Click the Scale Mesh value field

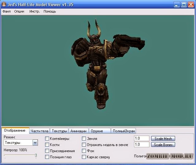click(142, 138)
